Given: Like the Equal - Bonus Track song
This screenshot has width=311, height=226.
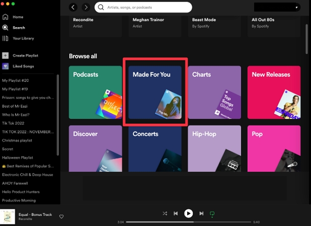Looking at the screenshot, I should tap(61, 216).
